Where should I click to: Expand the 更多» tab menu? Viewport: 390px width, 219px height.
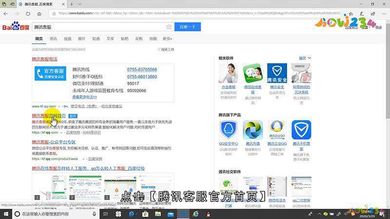tap(167, 39)
